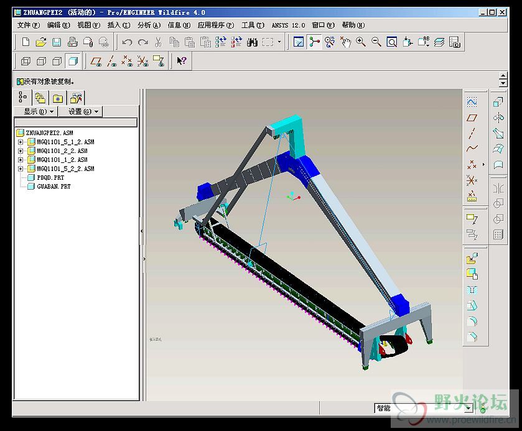This screenshot has height=431, width=522.
Task: Open the Favorites navigator tab
Action: pos(58,98)
